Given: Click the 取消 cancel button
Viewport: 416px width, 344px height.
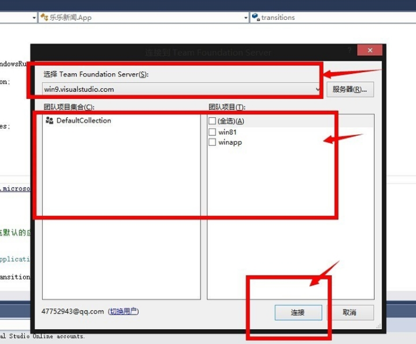Looking at the screenshot, I should tap(350, 312).
